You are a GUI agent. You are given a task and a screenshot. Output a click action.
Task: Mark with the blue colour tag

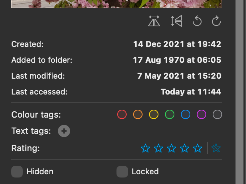click(x=186, y=115)
